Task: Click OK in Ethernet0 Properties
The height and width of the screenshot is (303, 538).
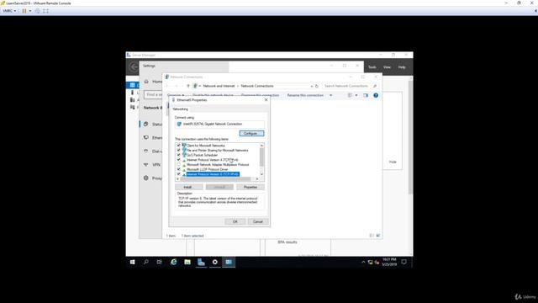Action: [x=235, y=221]
